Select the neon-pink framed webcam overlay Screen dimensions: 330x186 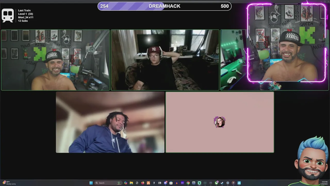point(286,43)
